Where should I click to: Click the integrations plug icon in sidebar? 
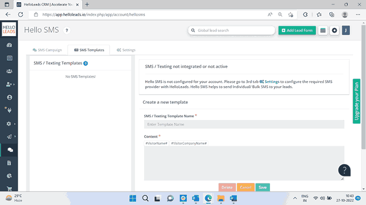click(x=9, y=110)
